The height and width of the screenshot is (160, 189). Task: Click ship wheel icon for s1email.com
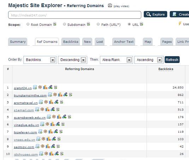[42, 109]
